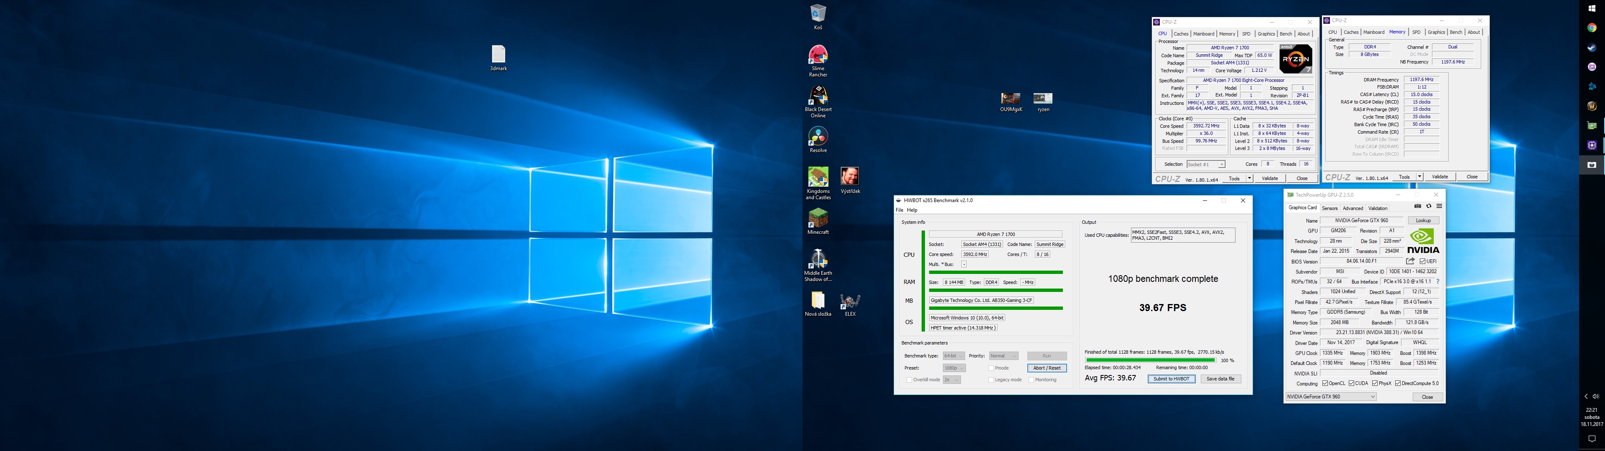Open the Koš recycle bin icon
1605x451 pixels.
pyautogui.click(x=818, y=17)
